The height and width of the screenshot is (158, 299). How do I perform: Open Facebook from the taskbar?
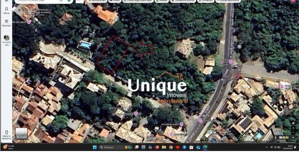(x=185, y=147)
